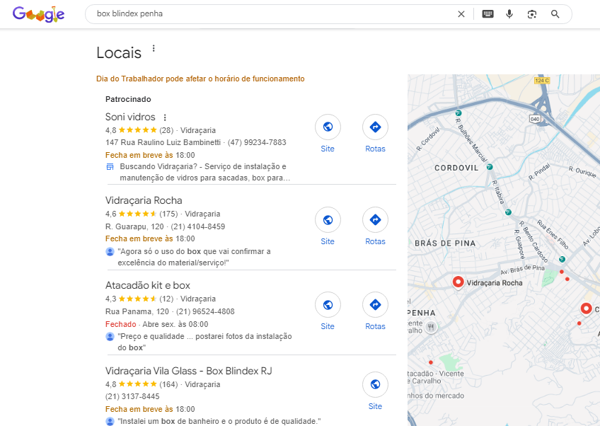Click the BRÁS DE PINA map label

(x=445, y=243)
